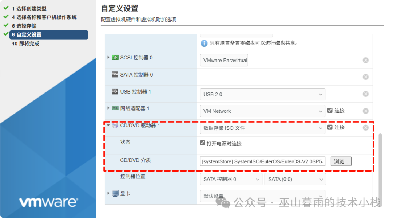Disable 打开电源时连接 for the CD/DVD drive
The height and width of the screenshot is (218, 393).
click(203, 142)
